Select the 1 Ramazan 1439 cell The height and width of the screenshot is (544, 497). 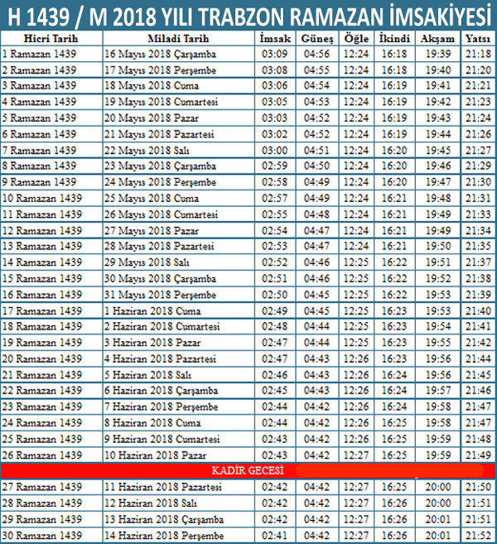point(39,53)
